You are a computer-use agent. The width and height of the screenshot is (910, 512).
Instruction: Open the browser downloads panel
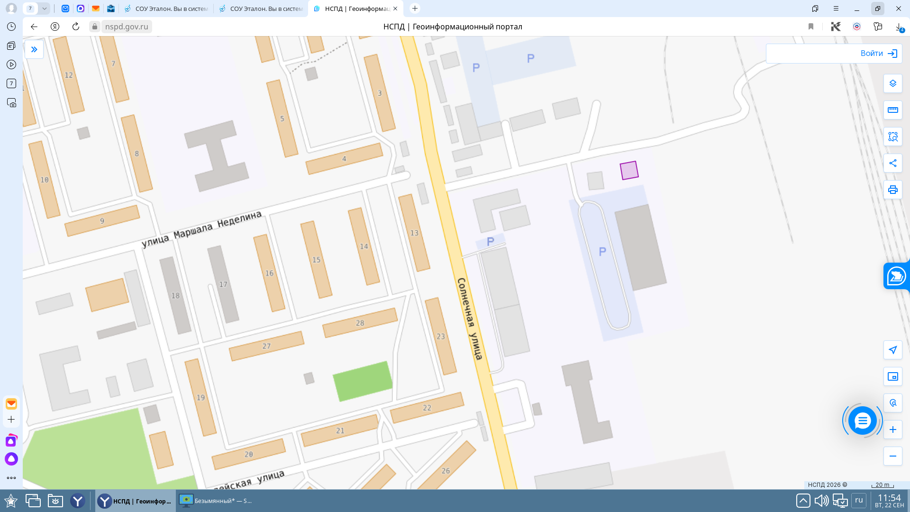click(899, 27)
